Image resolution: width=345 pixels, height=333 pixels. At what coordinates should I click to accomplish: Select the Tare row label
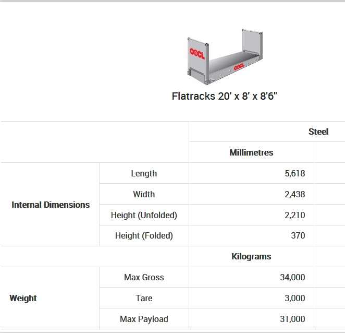click(x=144, y=299)
